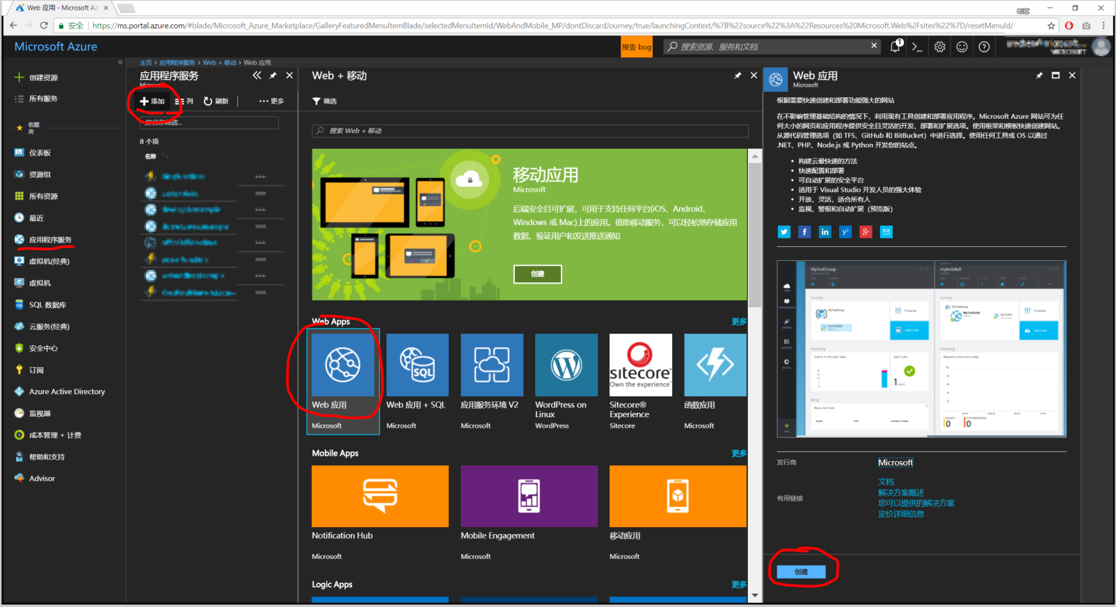The height and width of the screenshot is (607, 1116).
Task: Open portal settings with the gear icon
Action: click(940, 47)
